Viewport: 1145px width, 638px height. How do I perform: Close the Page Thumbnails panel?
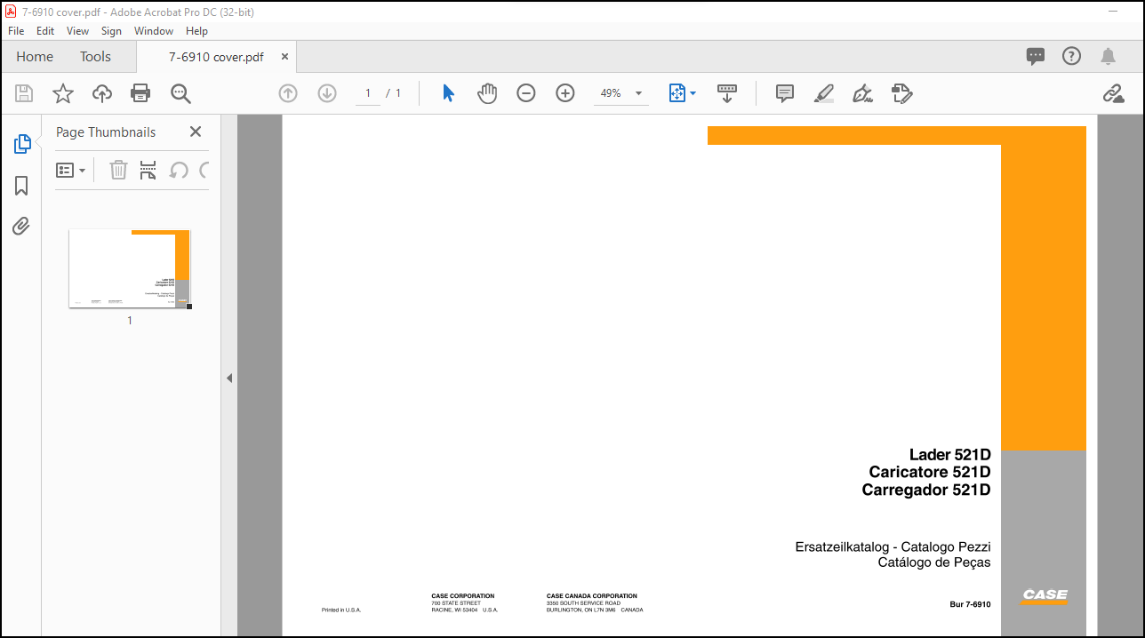[x=196, y=132]
